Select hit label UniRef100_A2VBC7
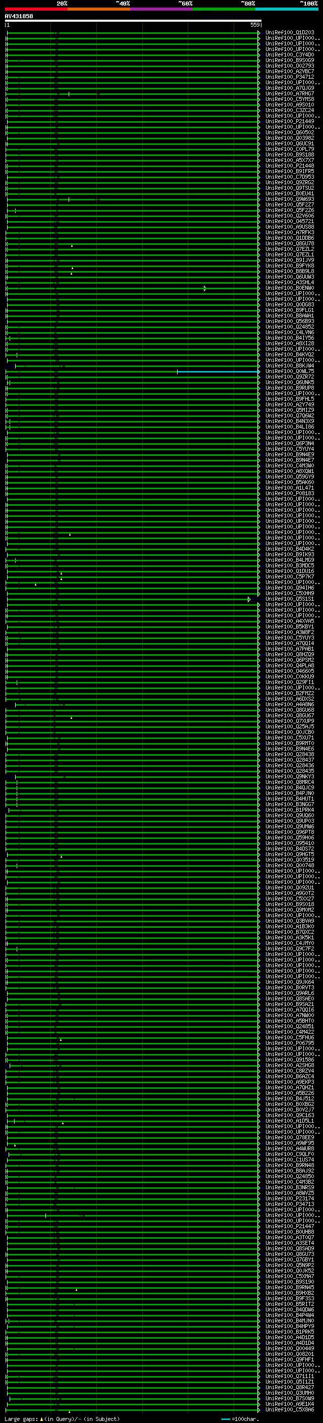323x1423 pixels. 290,71
